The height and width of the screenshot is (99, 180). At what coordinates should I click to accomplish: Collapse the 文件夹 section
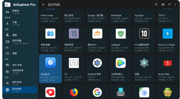click(x=33, y=18)
